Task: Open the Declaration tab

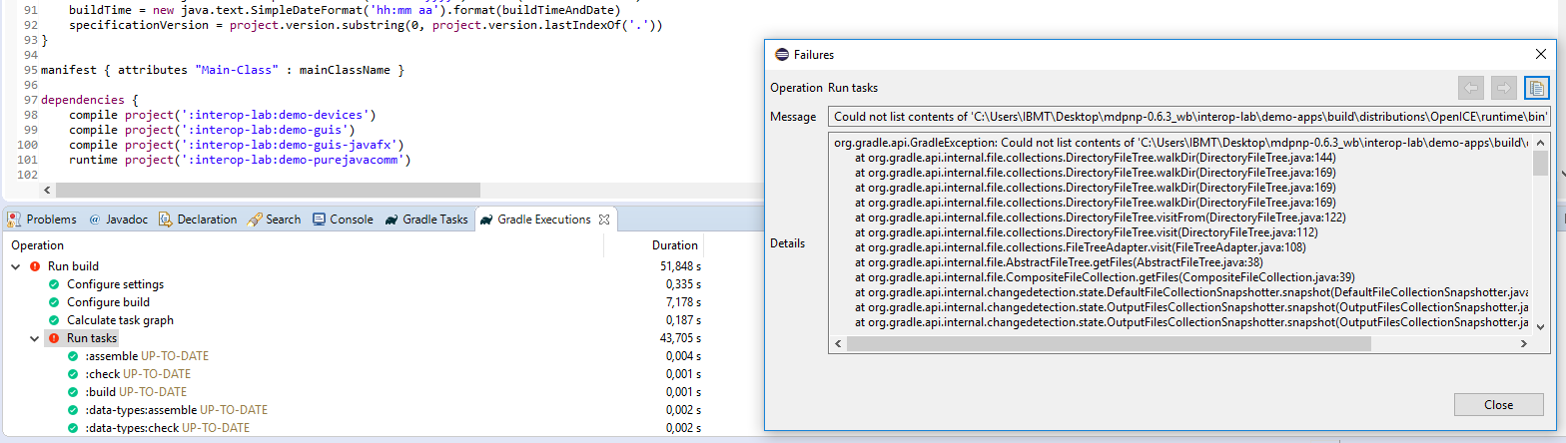Action: pyautogui.click(x=199, y=220)
